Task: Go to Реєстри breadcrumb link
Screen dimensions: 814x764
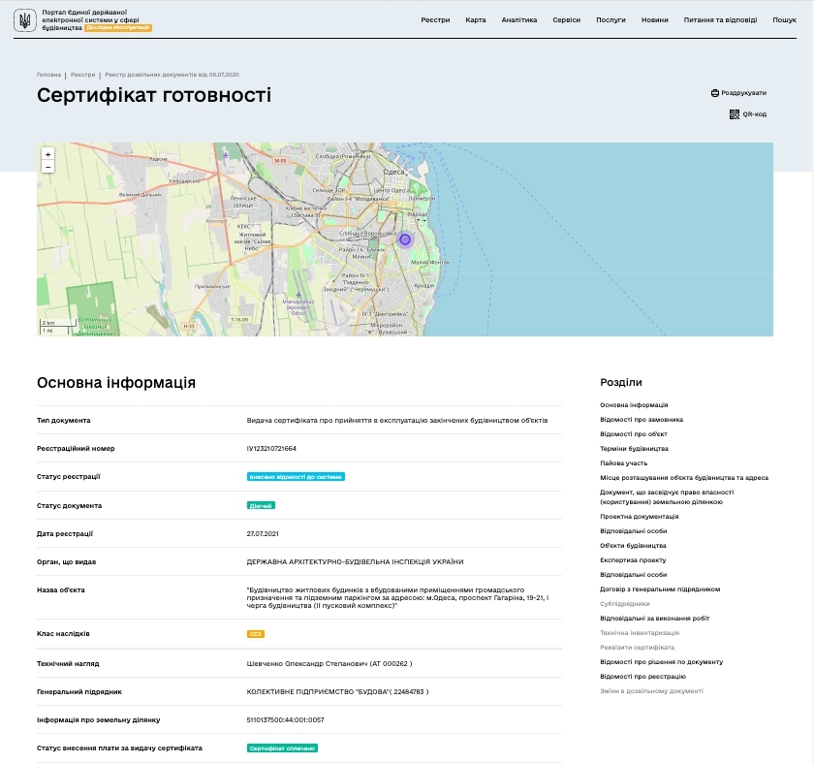Action: pos(83,75)
